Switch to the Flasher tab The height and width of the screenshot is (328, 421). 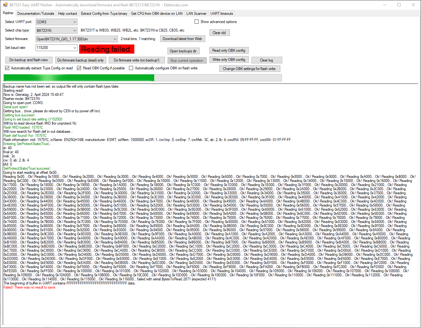pos(8,13)
